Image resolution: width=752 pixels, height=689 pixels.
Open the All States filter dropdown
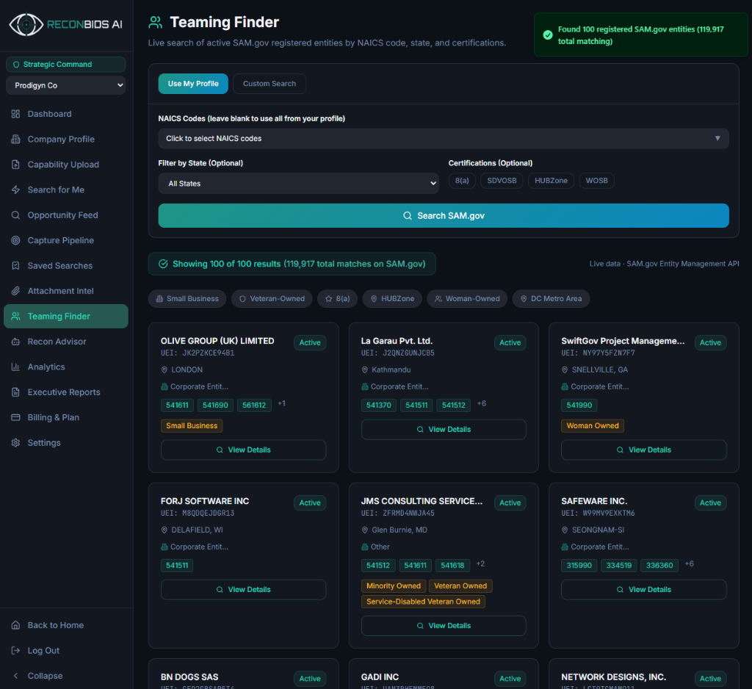(298, 184)
